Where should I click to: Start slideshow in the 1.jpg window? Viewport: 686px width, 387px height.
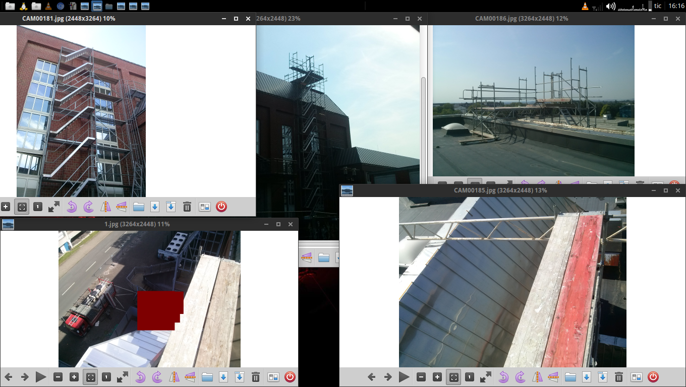[41, 377]
